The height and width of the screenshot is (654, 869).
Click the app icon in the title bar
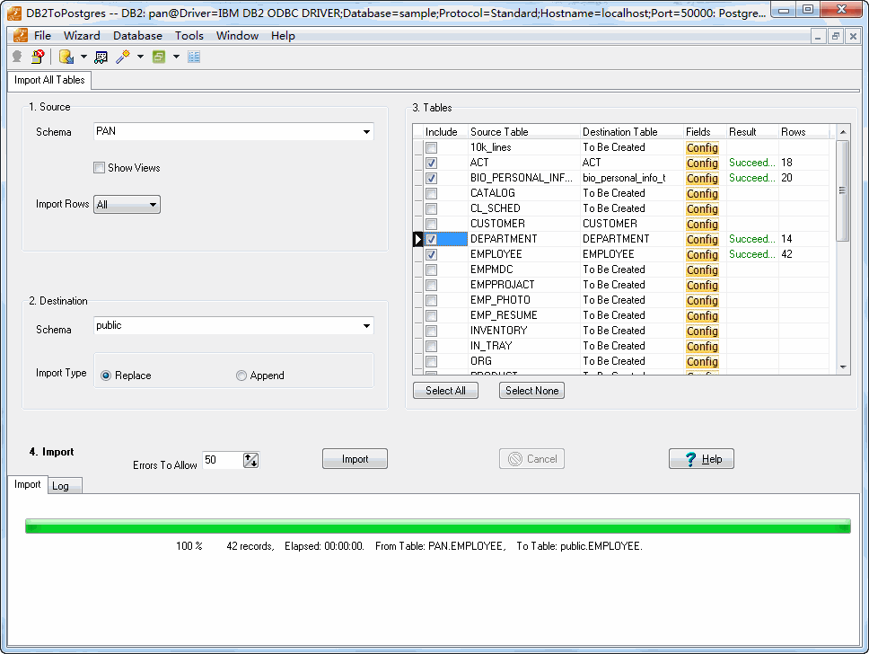[14, 13]
